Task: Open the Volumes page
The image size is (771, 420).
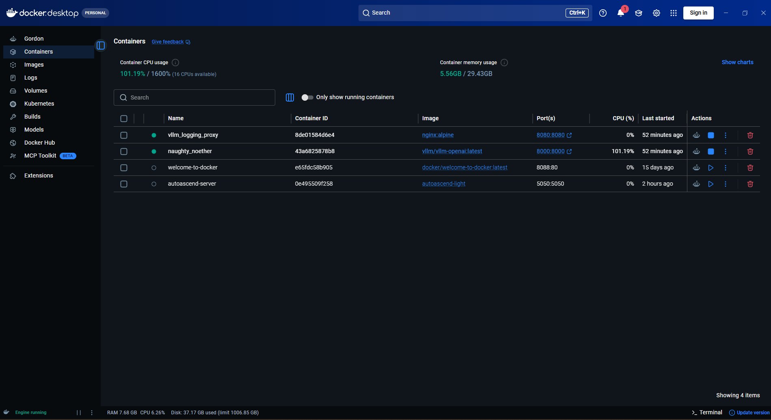Action: (x=49, y=91)
